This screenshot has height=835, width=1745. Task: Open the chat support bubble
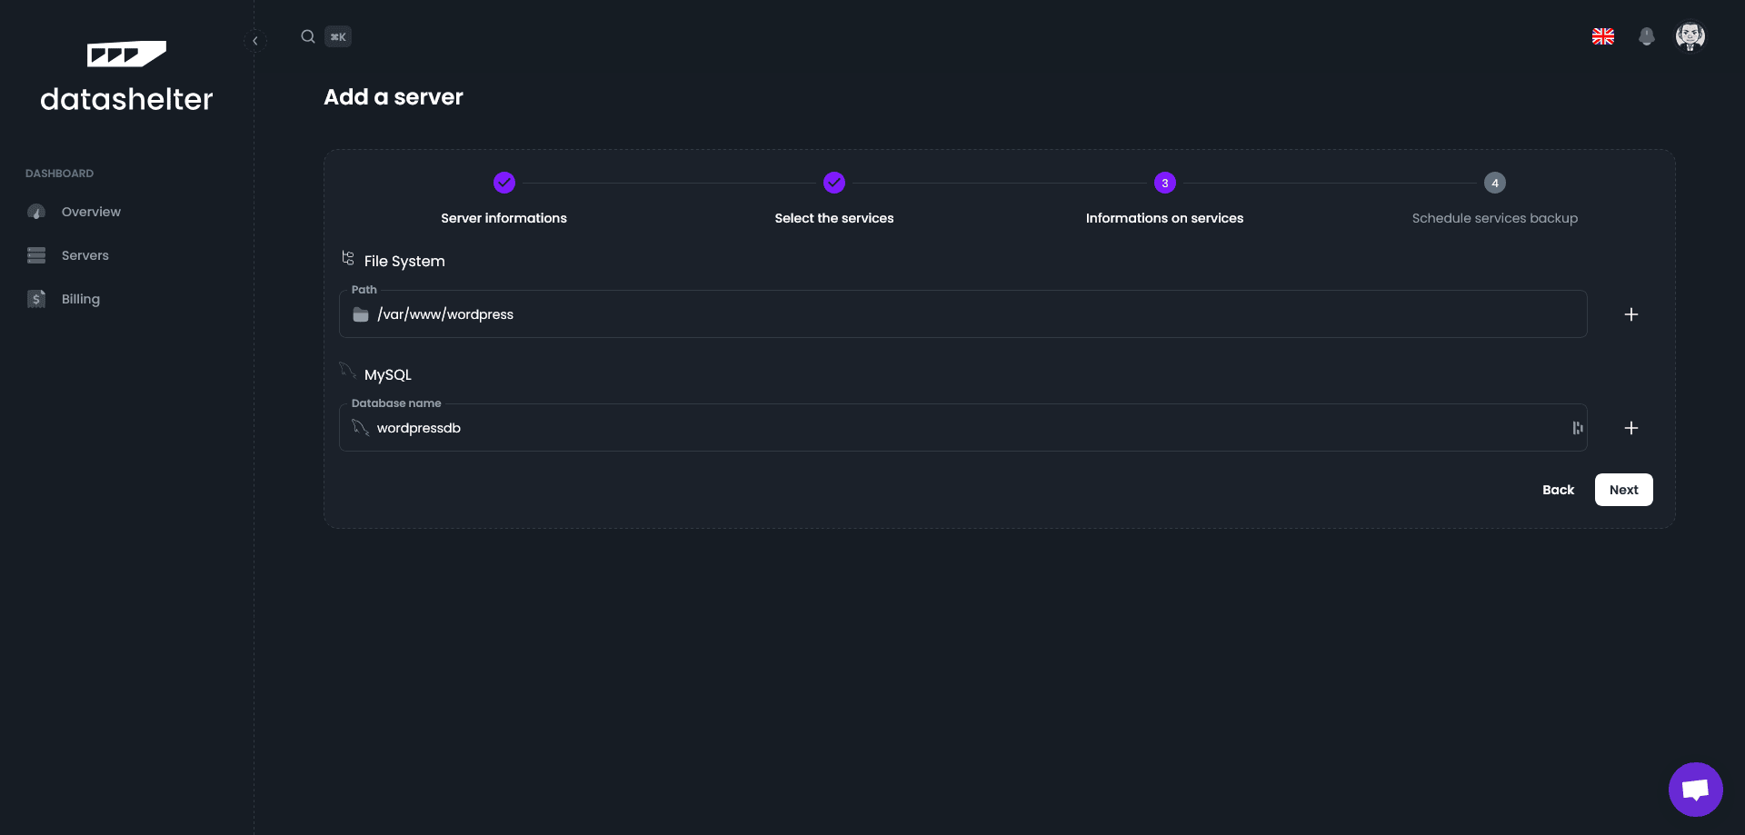[x=1695, y=789]
